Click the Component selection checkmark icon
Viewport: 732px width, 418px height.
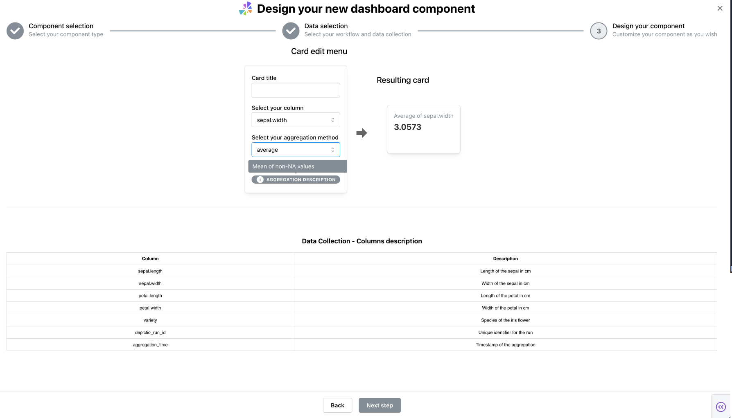[x=15, y=31]
